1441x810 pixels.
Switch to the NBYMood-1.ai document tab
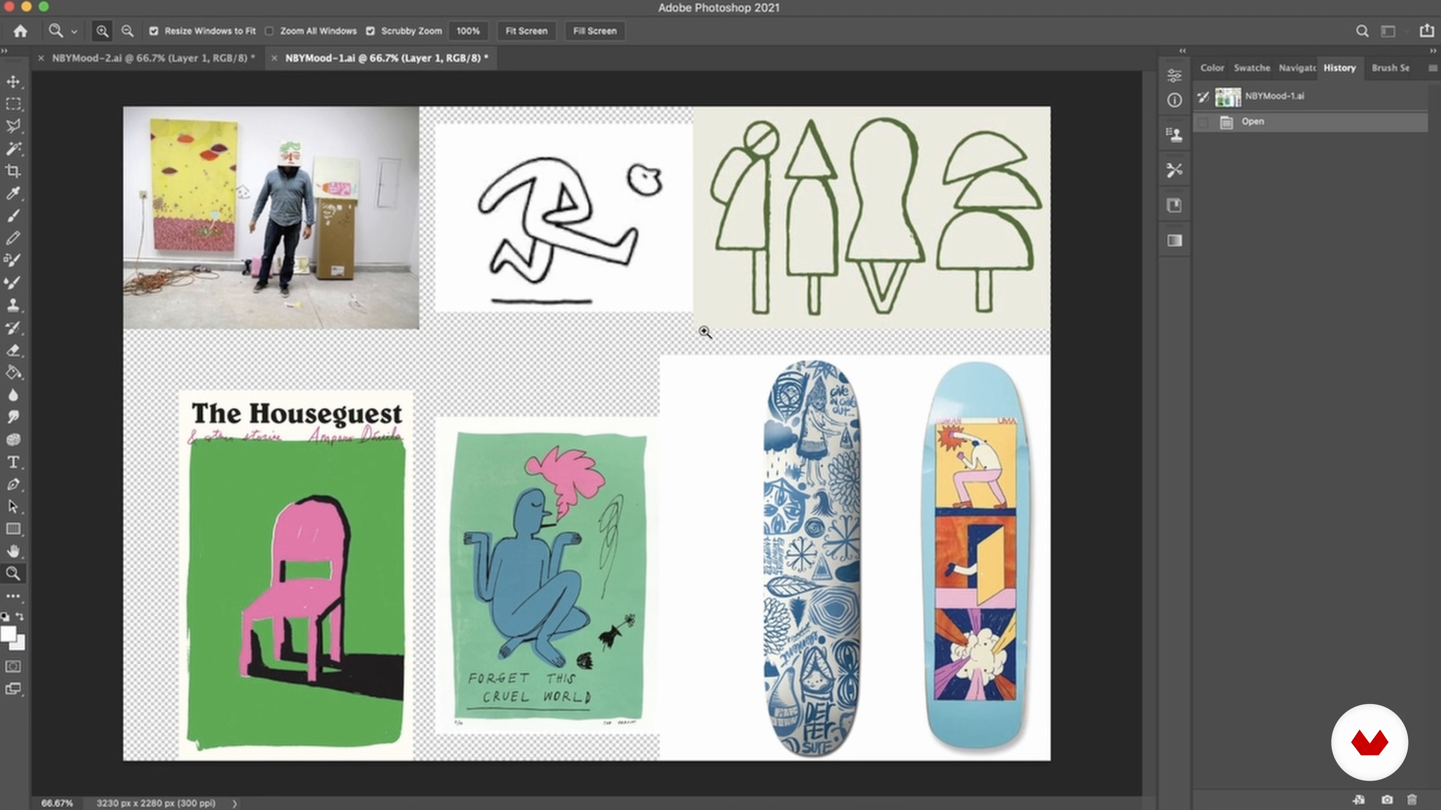(x=387, y=58)
